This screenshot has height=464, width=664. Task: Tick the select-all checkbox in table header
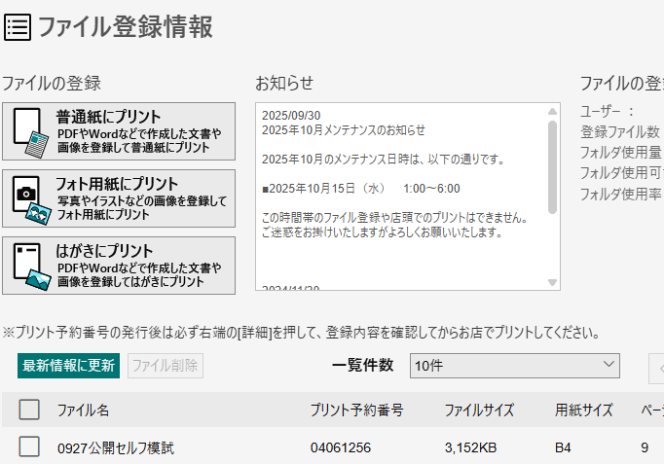pyautogui.click(x=29, y=410)
